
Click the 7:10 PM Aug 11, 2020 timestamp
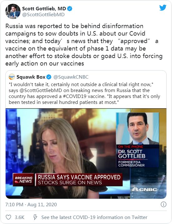(31, 204)
